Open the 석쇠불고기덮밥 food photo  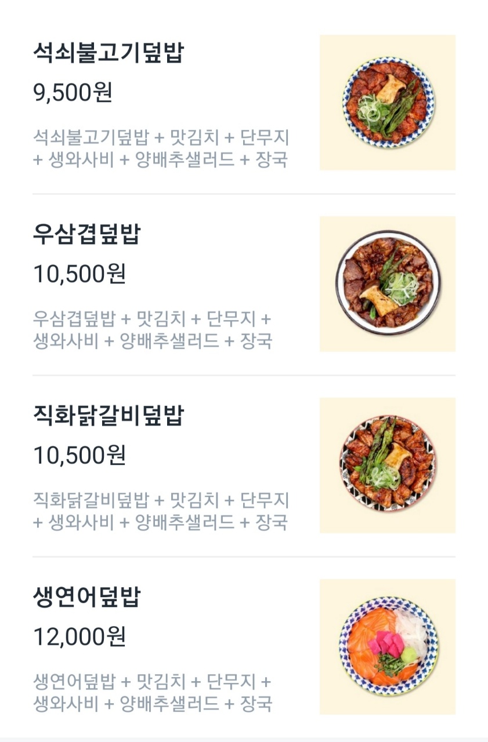(387, 103)
